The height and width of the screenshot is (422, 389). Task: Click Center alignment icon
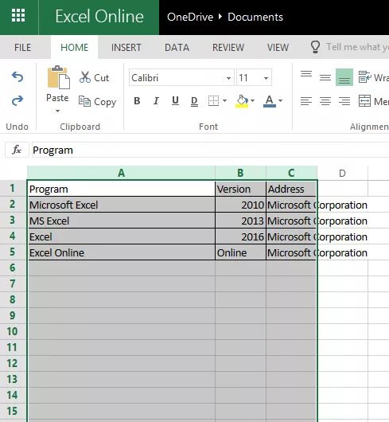pos(325,101)
